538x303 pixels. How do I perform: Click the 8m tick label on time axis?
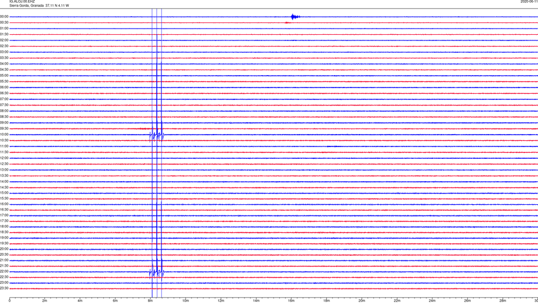[x=150, y=301]
